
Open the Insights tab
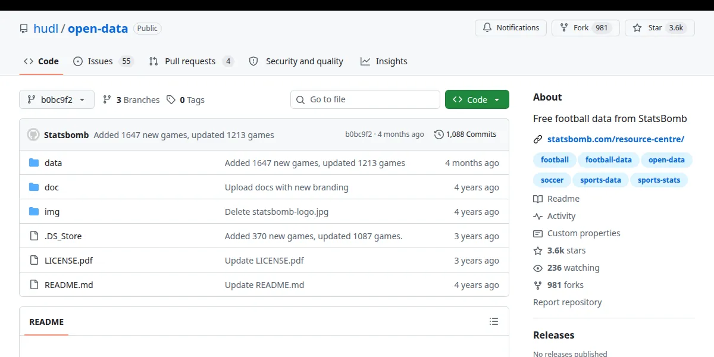coord(384,61)
